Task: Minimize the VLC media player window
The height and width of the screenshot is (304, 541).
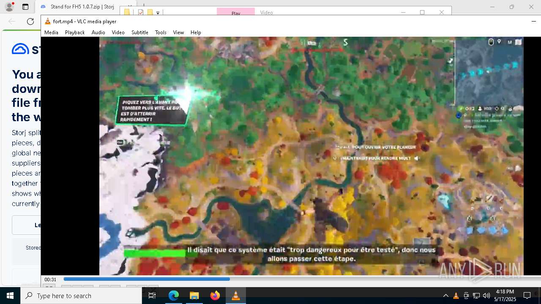Action: pyautogui.click(x=533, y=21)
